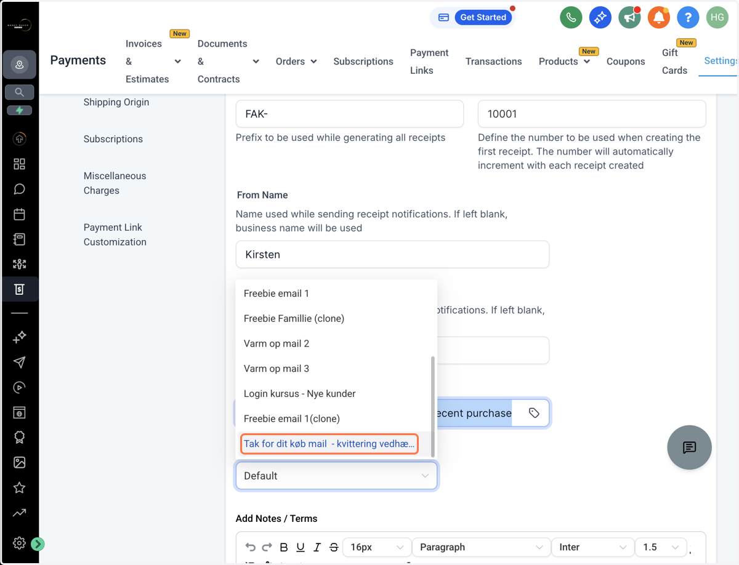Screen dimensions: 739x565
Task: Open the Calendars icon in sidebar
Action: pyautogui.click(x=19, y=214)
